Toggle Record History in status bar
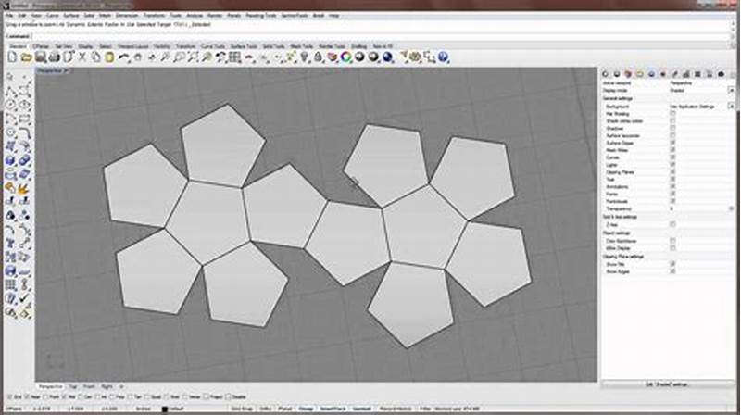 click(396, 409)
